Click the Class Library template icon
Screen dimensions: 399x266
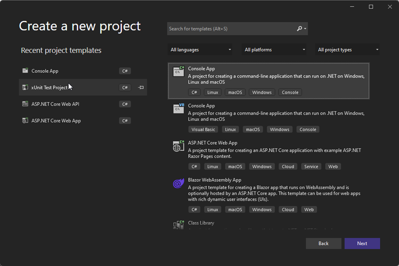coord(178,225)
